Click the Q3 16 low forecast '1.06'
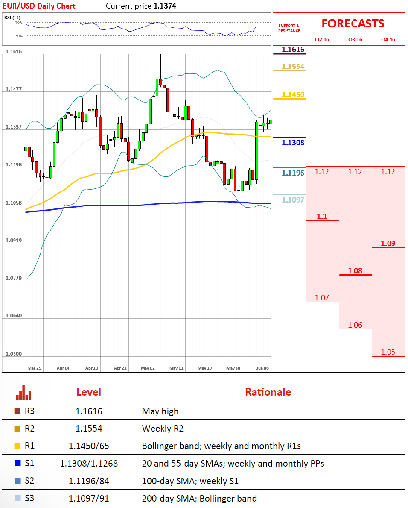This screenshot has height=508, width=408. click(x=355, y=325)
